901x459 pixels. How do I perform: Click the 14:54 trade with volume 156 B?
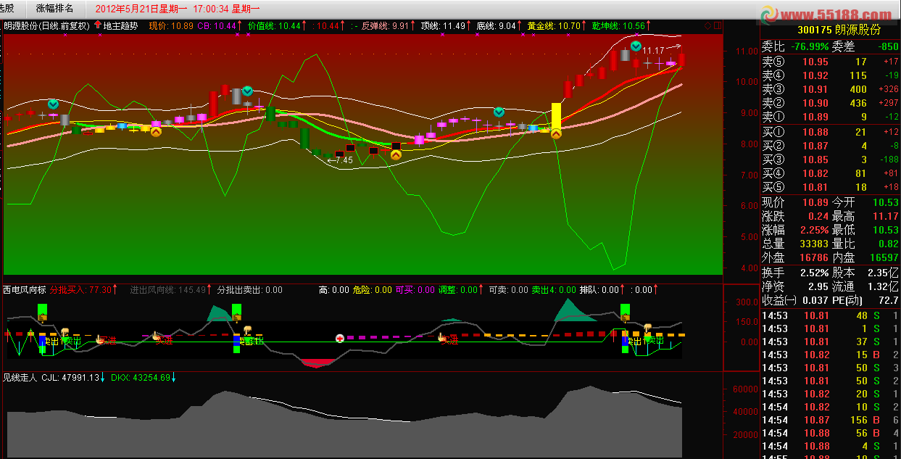pyautogui.click(x=830, y=420)
